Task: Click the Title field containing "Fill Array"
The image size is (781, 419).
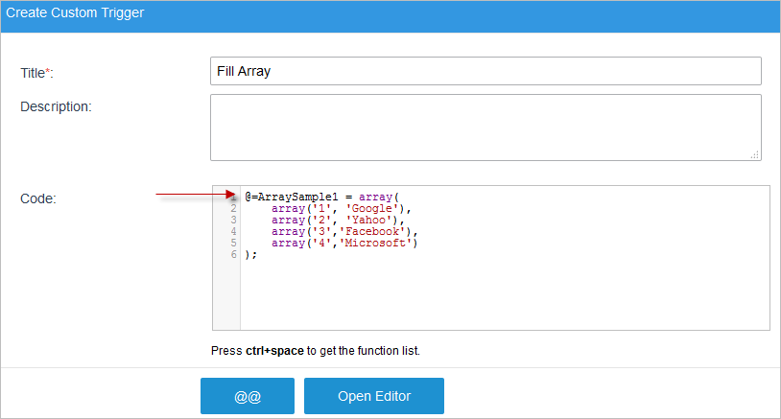Action: (485, 71)
